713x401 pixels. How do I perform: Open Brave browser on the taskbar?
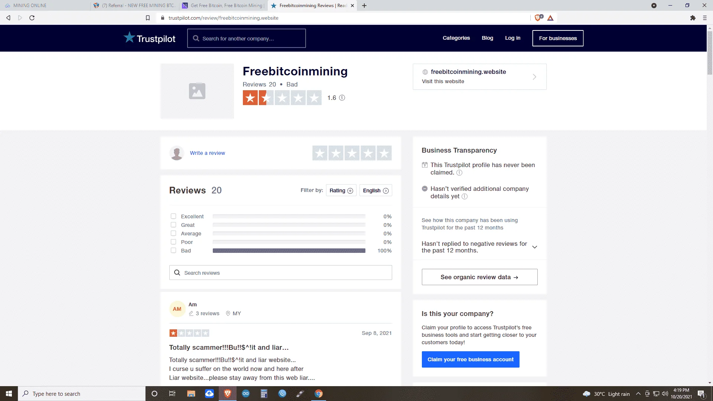228,394
